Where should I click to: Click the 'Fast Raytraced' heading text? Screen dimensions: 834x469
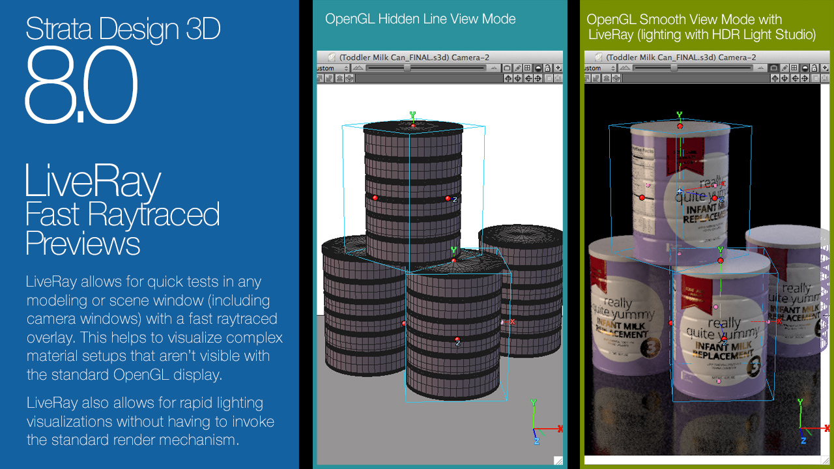122,216
